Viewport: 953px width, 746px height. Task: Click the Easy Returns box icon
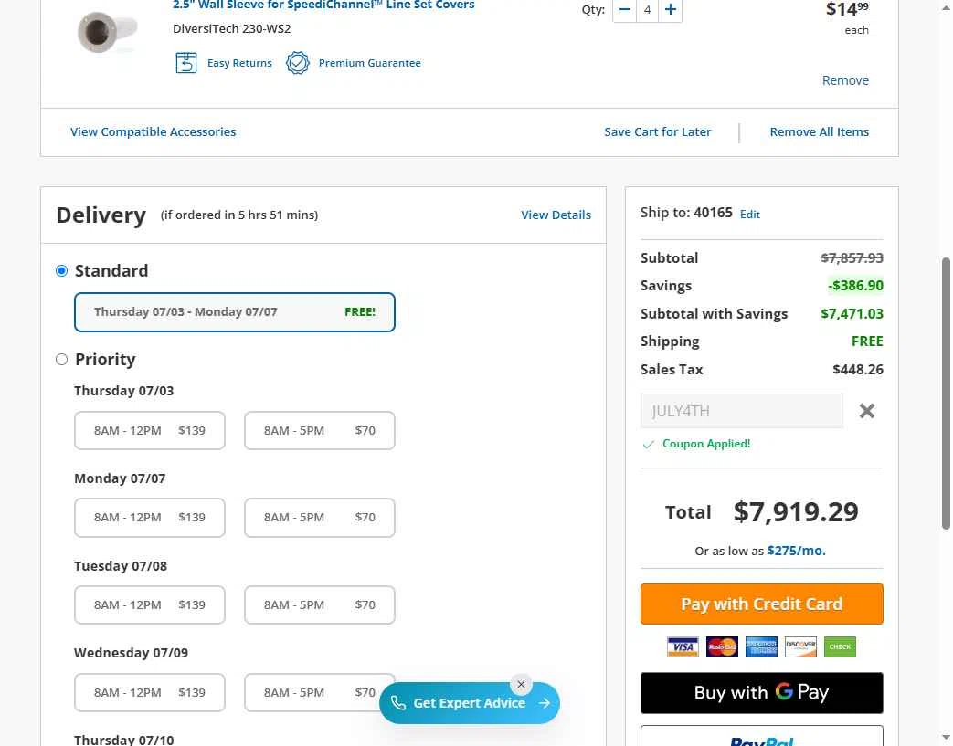coord(186,63)
